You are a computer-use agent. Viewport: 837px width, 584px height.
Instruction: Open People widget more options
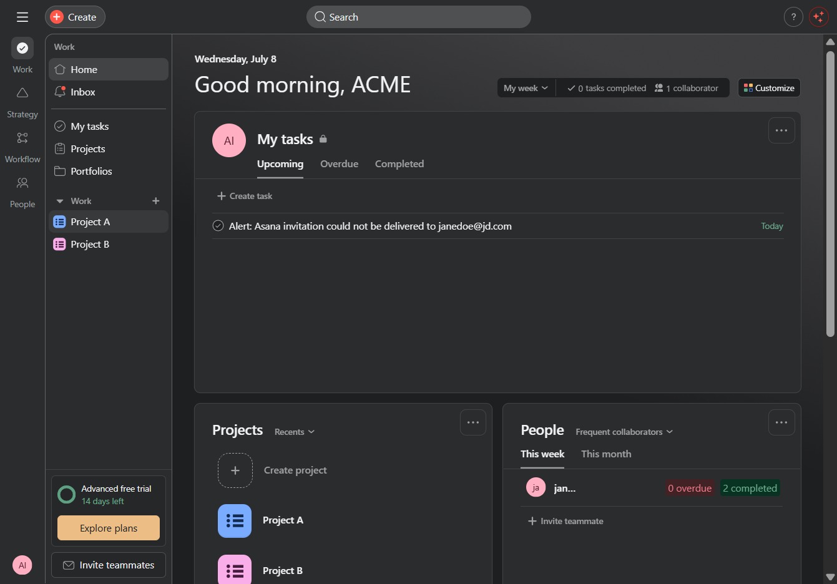pos(781,422)
